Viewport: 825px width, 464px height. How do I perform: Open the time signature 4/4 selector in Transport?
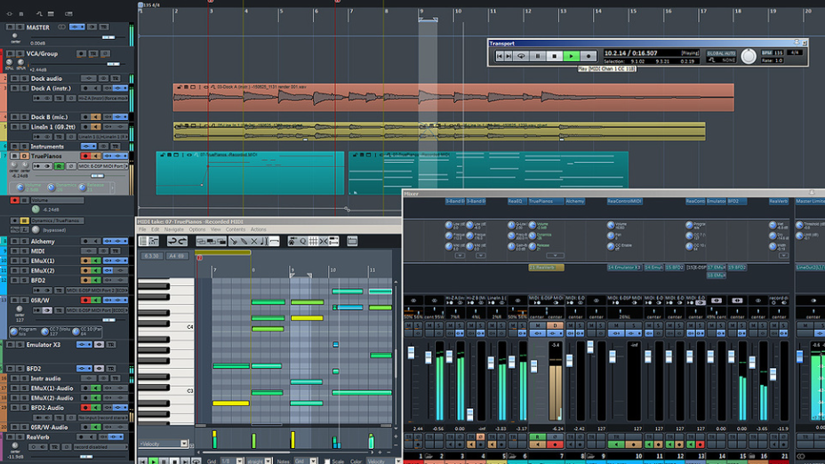(x=795, y=53)
